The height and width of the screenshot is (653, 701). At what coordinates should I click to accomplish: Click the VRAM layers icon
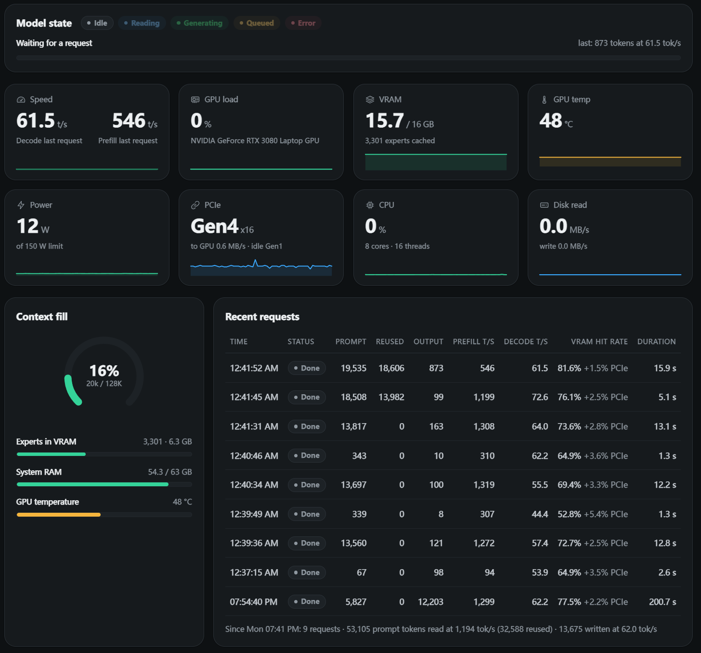tap(370, 100)
